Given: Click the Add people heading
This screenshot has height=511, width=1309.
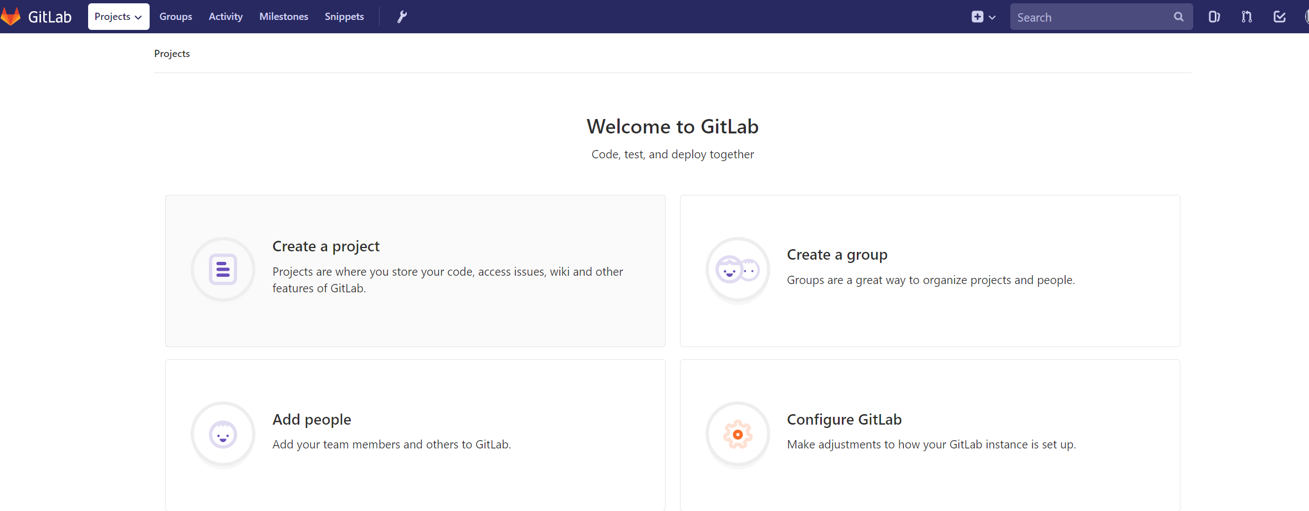Looking at the screenshot, I should point(311,420).
